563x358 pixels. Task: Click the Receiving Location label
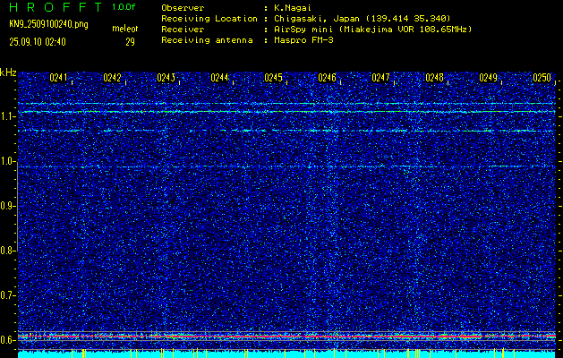click(209, 19)
